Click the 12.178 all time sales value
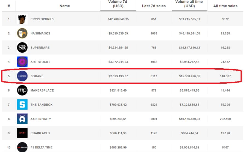Viewport: 246px width, 152px height. pos(225,133)
